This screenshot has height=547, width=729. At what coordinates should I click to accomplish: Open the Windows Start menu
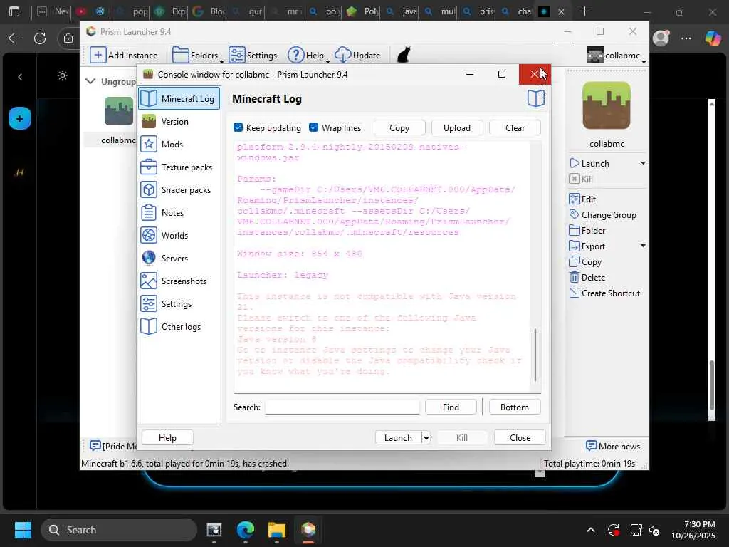point(23,530)
